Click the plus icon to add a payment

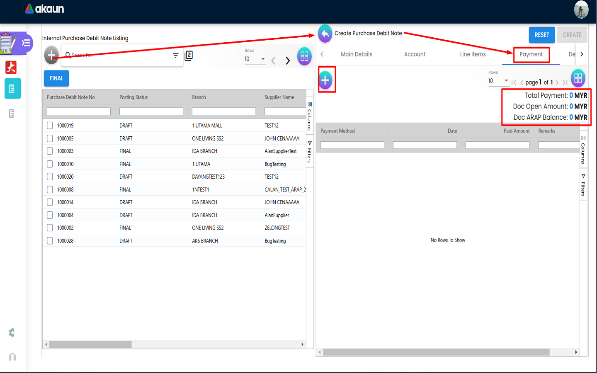pyautogui.click(x=325, y=80)
